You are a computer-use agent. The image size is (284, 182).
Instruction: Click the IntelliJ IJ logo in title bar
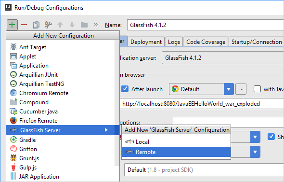[8, 8]
